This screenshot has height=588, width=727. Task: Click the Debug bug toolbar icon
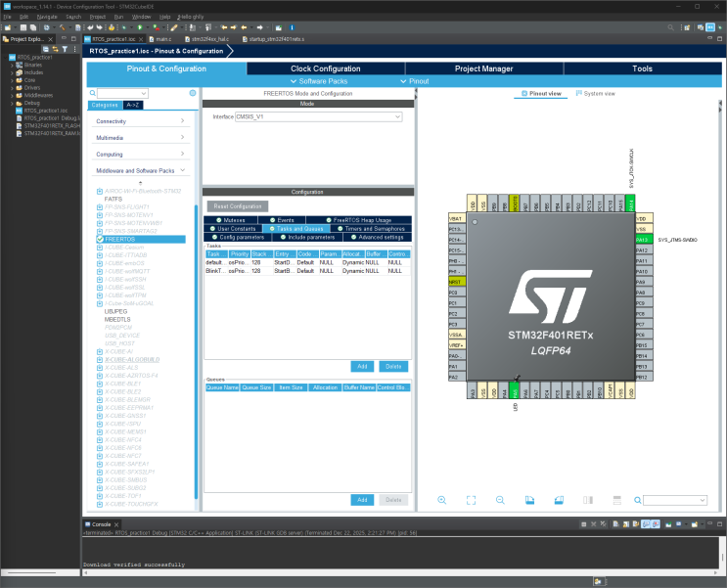[124, 27]
